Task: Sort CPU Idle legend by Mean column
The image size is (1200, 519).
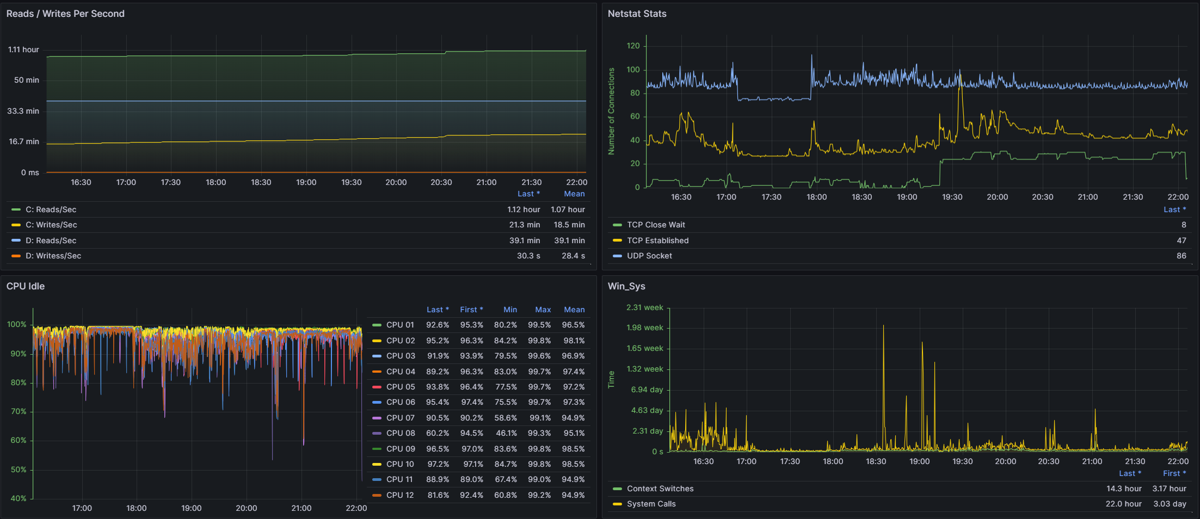Action: point(574,310)
